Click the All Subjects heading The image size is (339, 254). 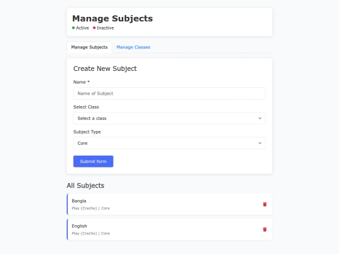pyautogui.click(x=85, y=186)
